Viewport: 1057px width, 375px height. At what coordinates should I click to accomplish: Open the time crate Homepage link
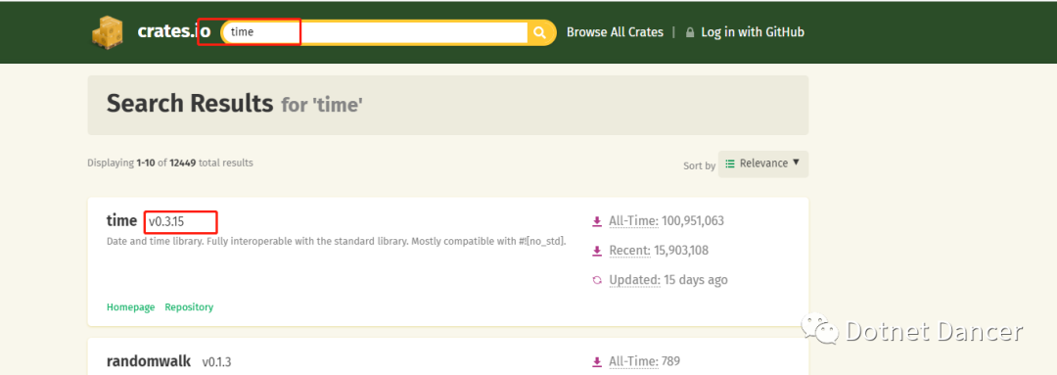pyautogui.click(x=131, y=306)
